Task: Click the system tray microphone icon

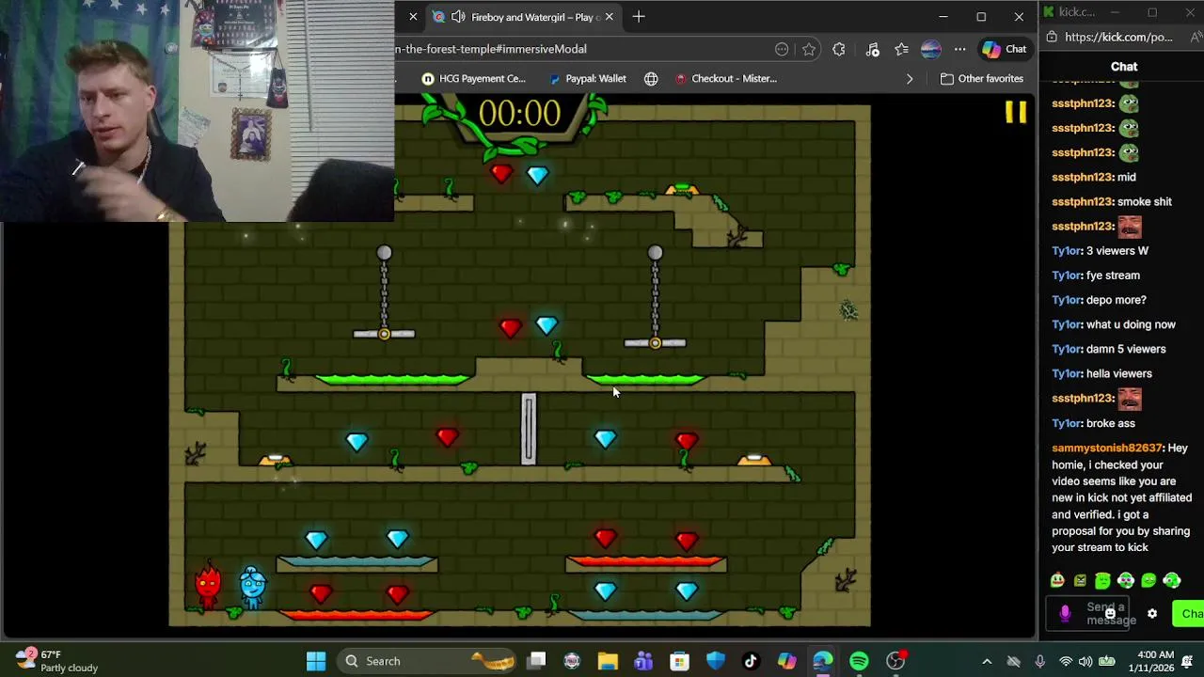Action: 1040,661
